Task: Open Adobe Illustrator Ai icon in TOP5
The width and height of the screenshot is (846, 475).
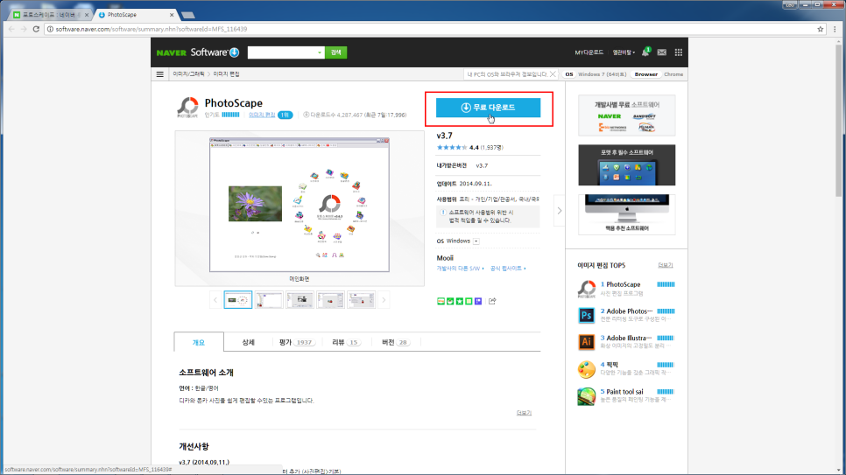Action: click(587, 342)
